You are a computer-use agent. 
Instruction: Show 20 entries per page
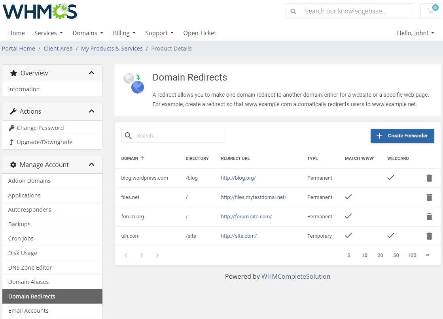[380, 255]
